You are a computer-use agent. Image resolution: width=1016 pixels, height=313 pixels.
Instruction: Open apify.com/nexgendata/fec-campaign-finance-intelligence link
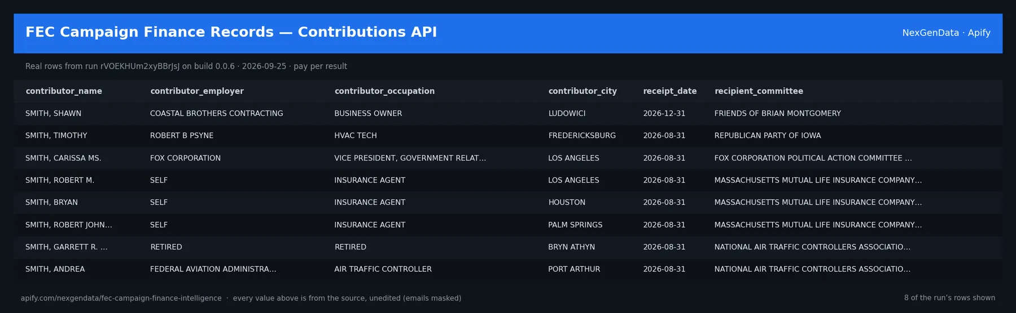click(x=121, y=298)
